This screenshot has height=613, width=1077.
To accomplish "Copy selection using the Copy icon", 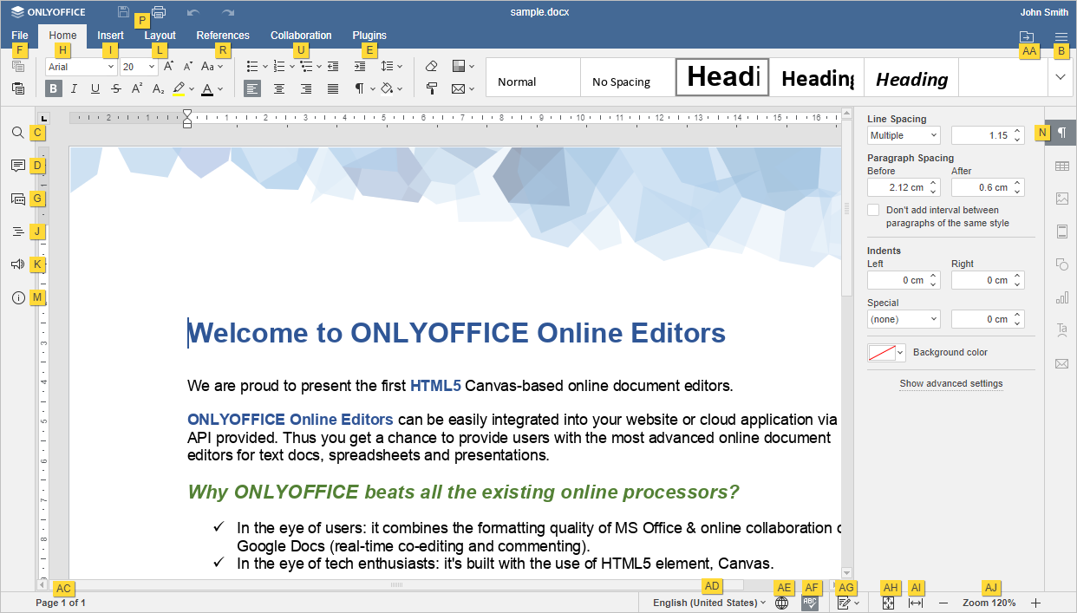I will (x=18, y=66).
